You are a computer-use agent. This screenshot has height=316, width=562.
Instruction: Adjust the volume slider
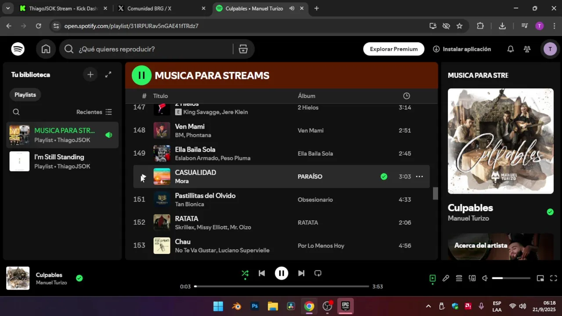click(x=511, y=278)
